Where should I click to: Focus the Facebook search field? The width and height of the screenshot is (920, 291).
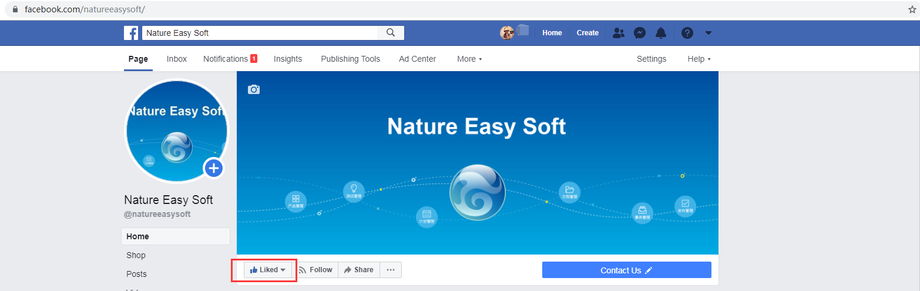point(260,33)
